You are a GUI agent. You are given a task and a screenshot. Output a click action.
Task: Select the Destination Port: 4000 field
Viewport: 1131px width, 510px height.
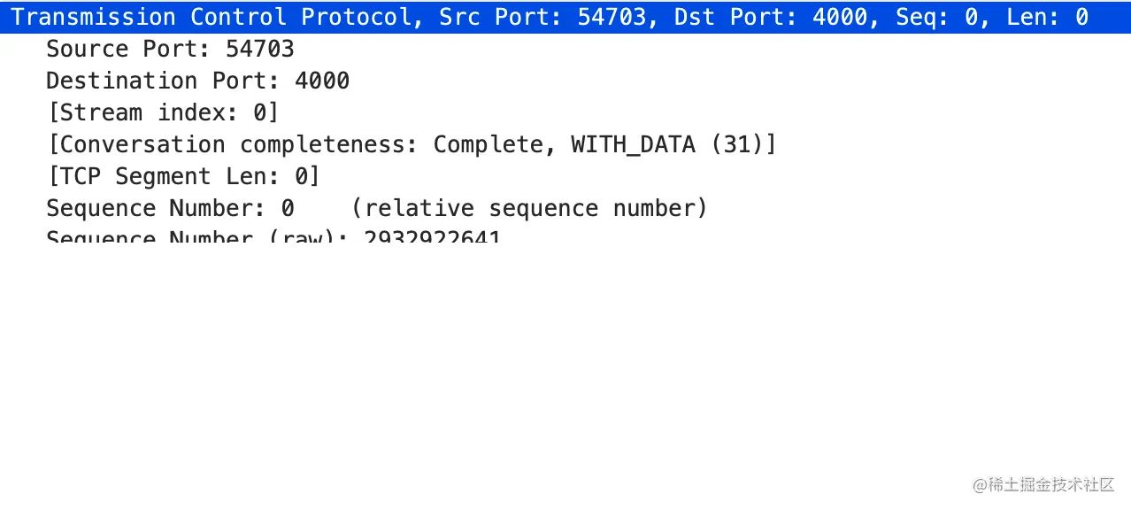tap(197, 81)
